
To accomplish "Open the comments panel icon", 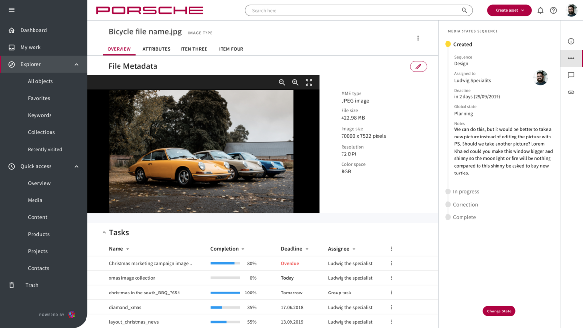I will [x=571, y=75].
